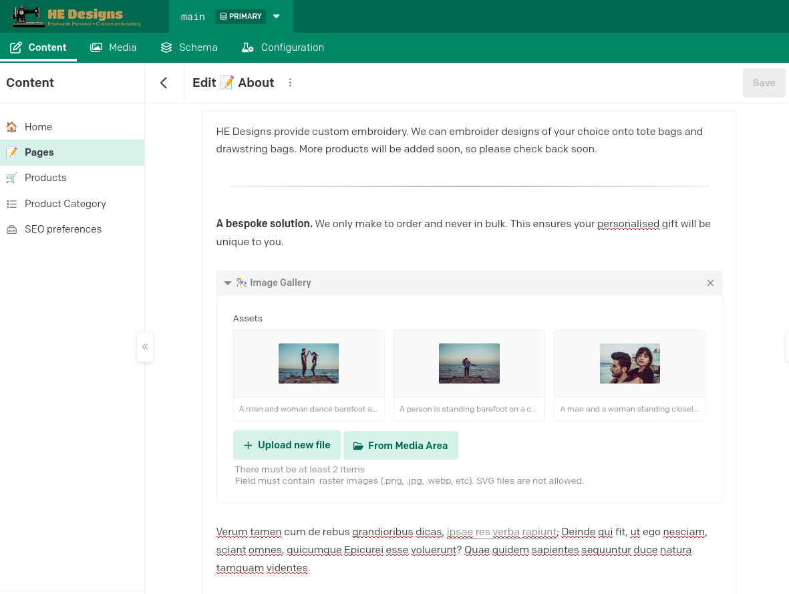Collapse the sidebar with double-chevron handle

(x=145, y=347)
